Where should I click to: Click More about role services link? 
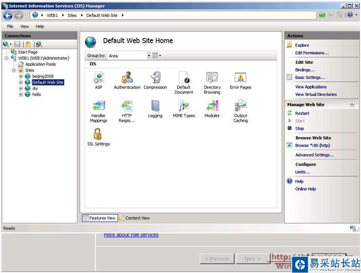tap(131, 235)
